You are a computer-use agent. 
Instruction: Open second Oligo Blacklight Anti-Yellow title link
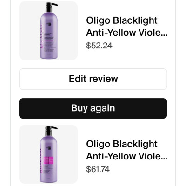click(x=126, y=150)
